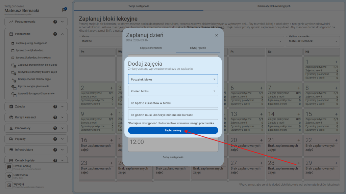The width and height of the screenshot is (346, 194).
Task: Open the Początek bloku dropdown
Action: click(173, 79)
